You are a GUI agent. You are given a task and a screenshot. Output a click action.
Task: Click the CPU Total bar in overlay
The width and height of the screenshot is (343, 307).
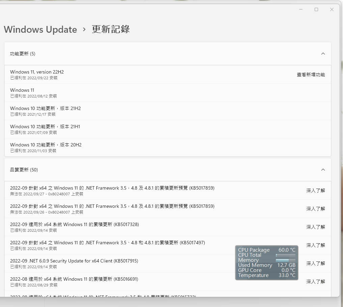285,255
